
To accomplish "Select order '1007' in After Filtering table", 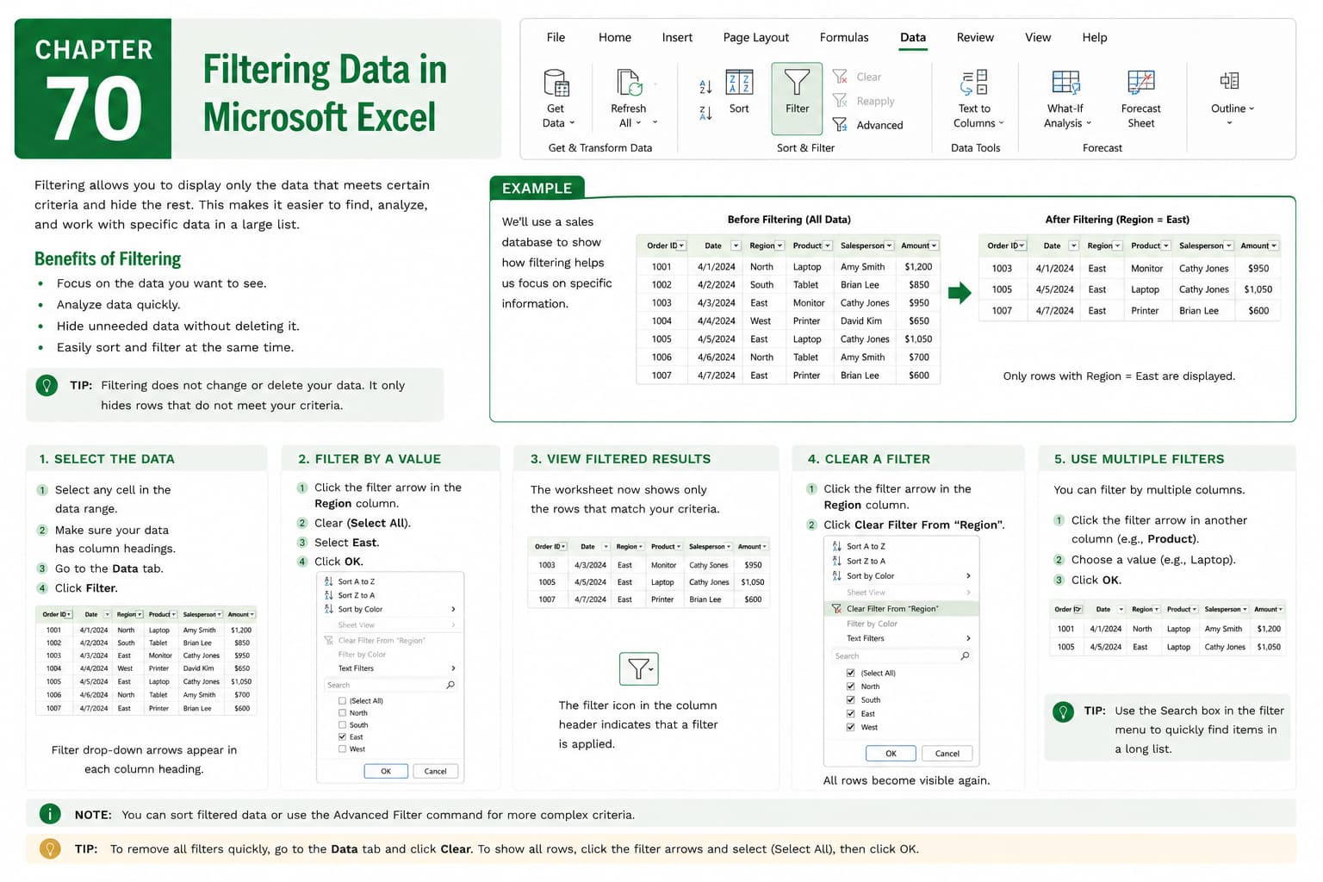I will [x=1002, y=311].
